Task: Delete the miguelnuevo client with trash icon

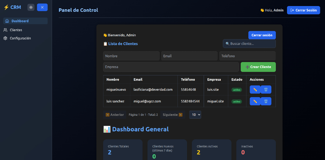Action: pos(266,90)
